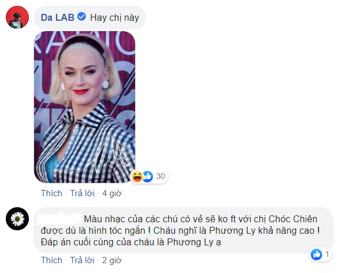Reply to the Phương Ly comment via Trả lời

click(82, 260)
